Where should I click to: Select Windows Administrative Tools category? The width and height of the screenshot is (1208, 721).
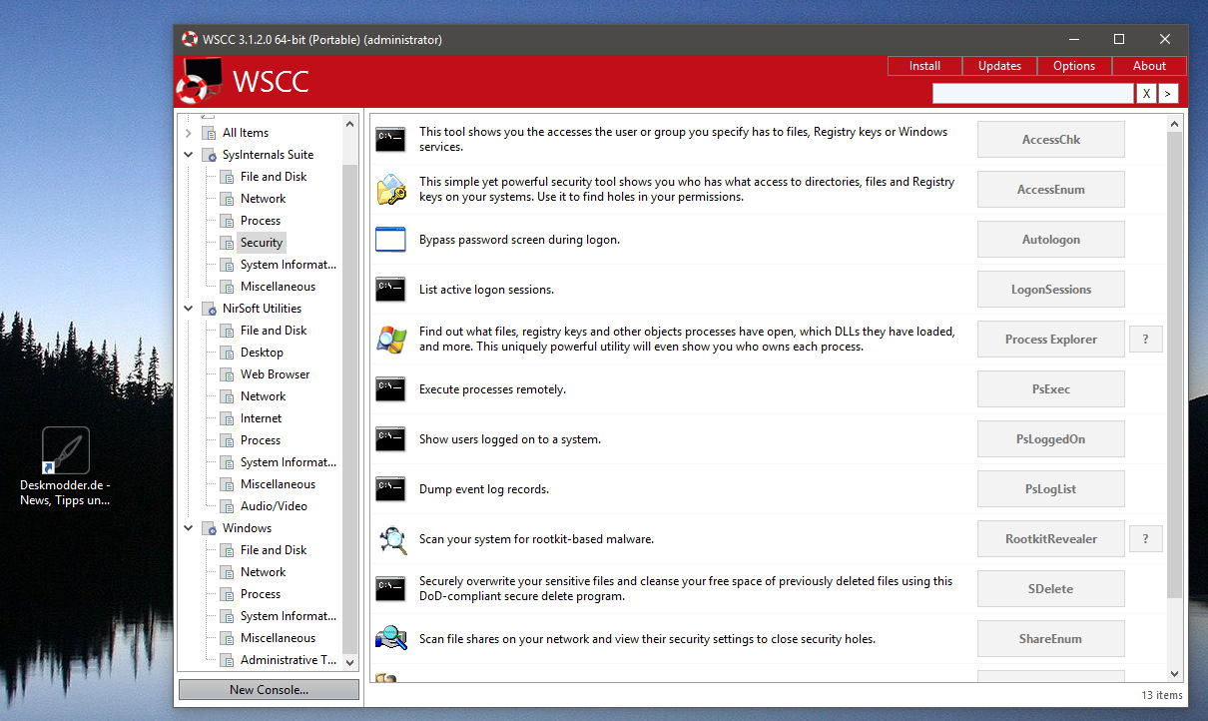point(289,660)
